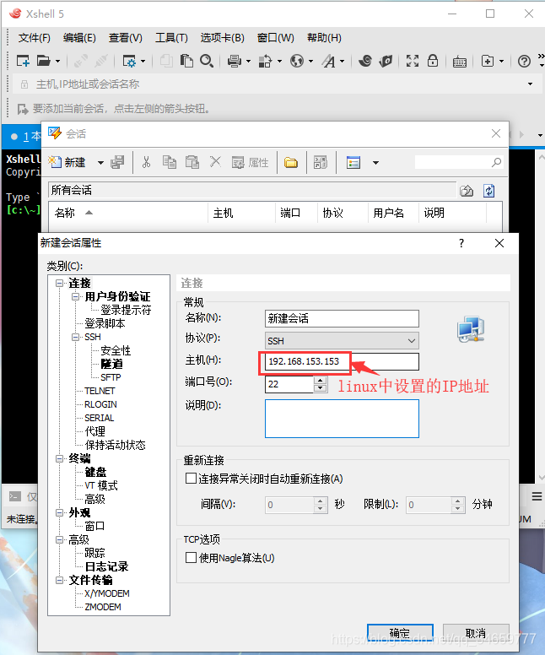Image resolution: width=545 pixels, height=655 pixels.
Task: Open the 文件(F) menu
Action: coord(35,38)
